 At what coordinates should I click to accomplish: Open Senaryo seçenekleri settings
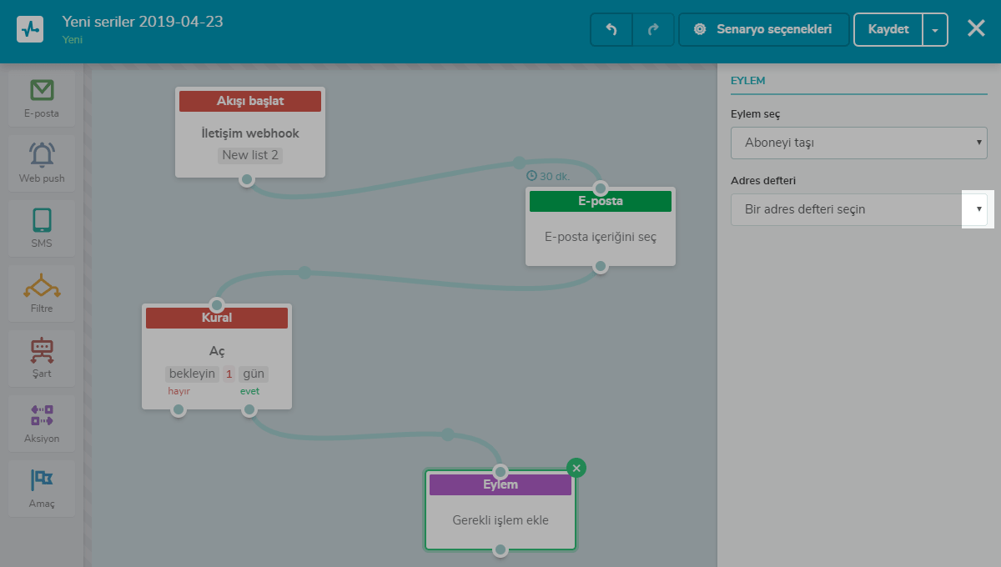click(x=764, y=29)
